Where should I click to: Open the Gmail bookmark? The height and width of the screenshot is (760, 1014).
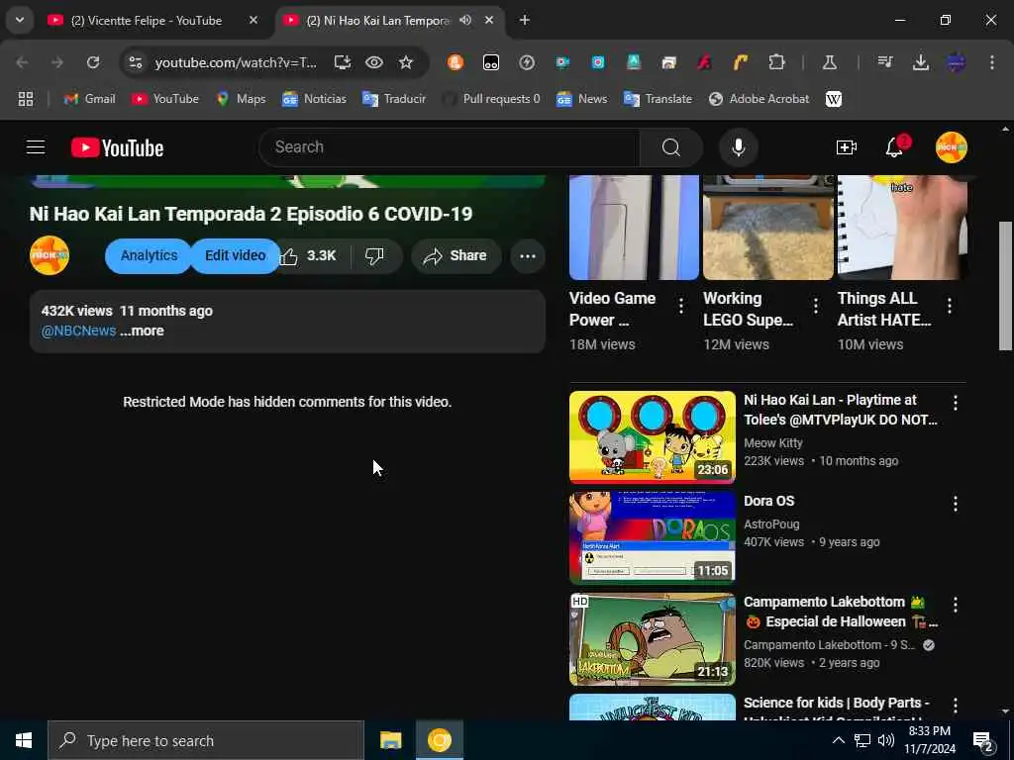point(90,99)
